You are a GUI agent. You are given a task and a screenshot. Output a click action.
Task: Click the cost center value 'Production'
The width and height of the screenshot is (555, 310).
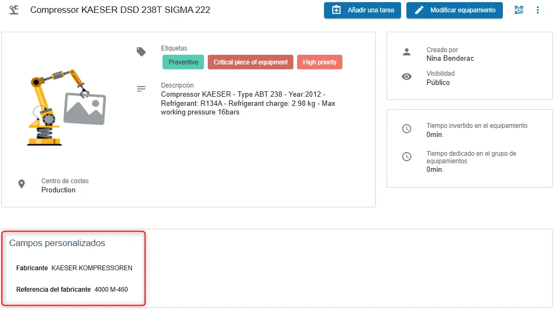(x=58, y=190)
